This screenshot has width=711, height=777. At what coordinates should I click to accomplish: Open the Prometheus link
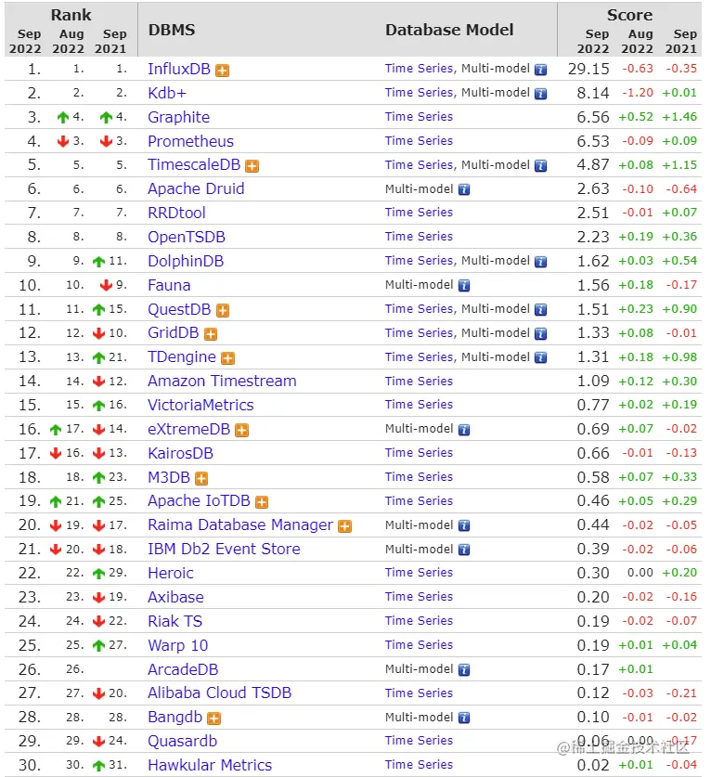pyautogui.click(x=190, y=141)
